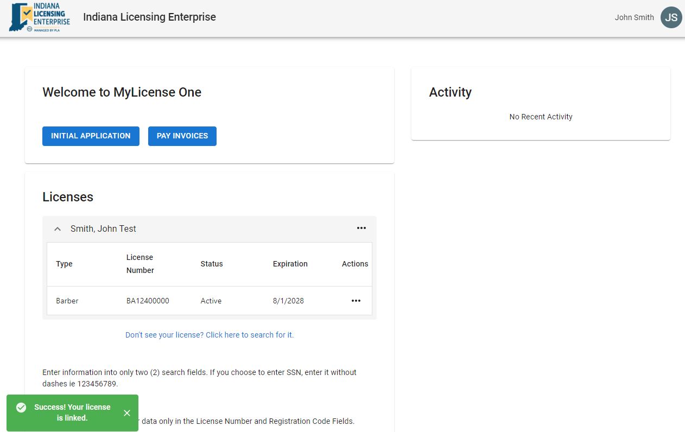Dismiss the success notification with the X

127,413
